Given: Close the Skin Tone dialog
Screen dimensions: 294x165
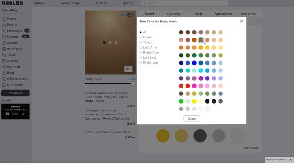Looking at the screenshot, I should point(242,22).
